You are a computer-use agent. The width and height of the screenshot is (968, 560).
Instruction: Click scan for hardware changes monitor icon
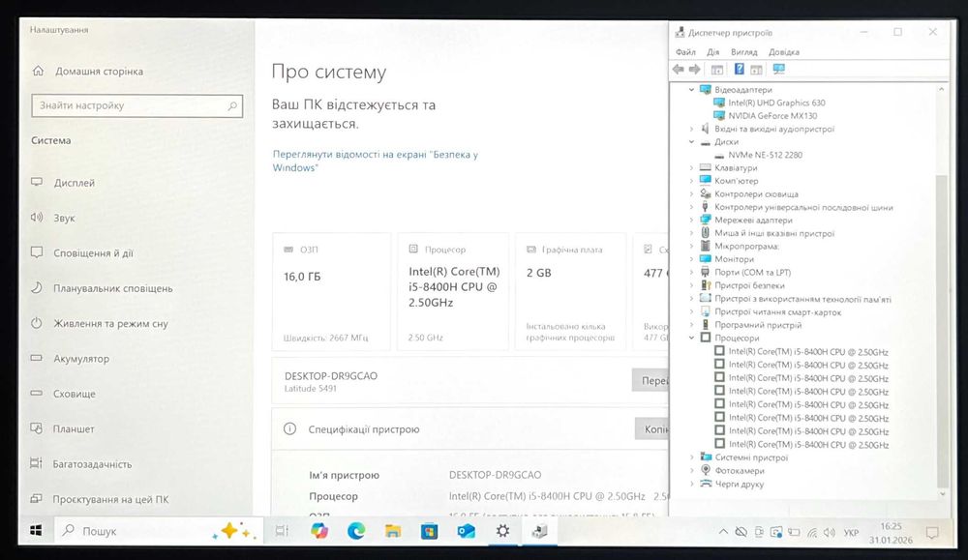point(779,69)
